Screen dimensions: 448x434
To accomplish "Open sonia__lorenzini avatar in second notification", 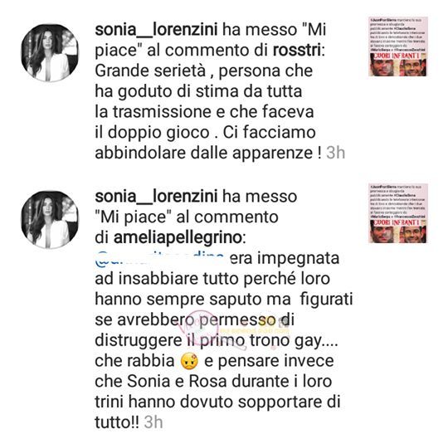I will [x=50, y=219].
